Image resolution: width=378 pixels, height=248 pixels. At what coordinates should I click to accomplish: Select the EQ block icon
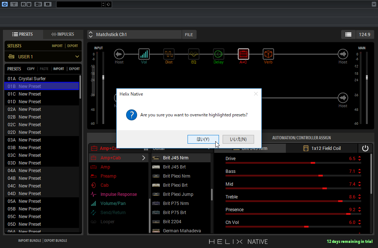pyautogui.click(x=194, y=54)
